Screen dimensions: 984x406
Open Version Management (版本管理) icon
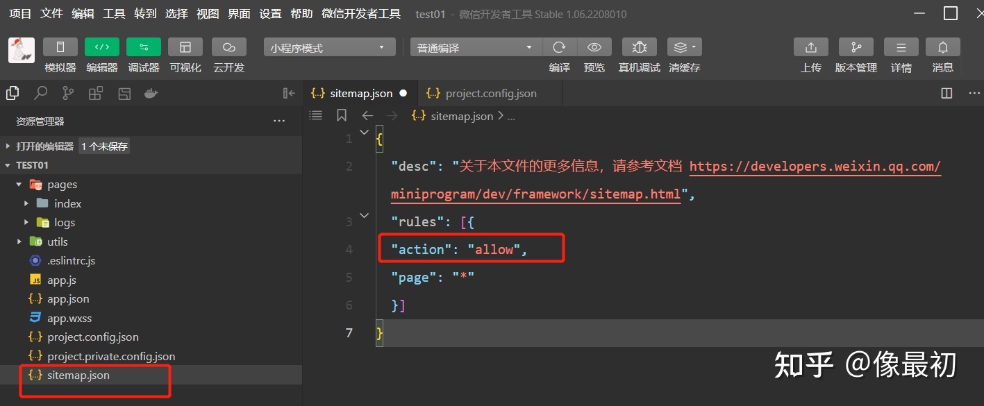[x=856, y=47]
